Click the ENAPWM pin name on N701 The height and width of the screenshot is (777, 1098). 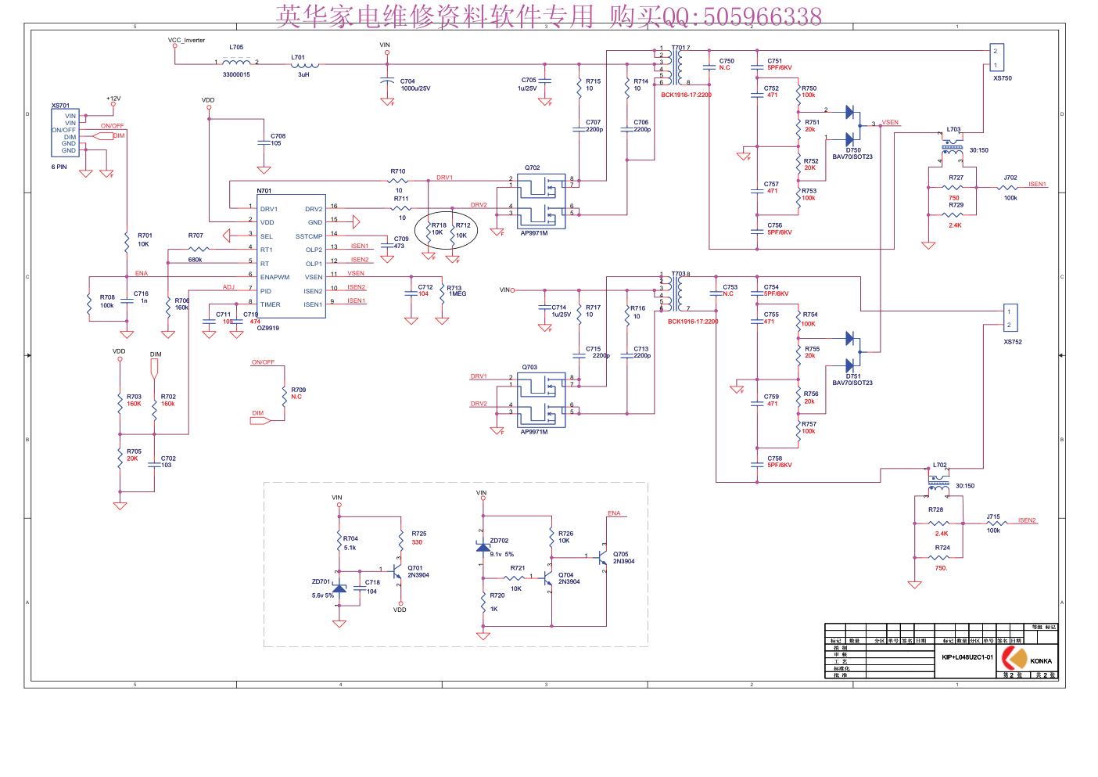click(x=274, y=277)
